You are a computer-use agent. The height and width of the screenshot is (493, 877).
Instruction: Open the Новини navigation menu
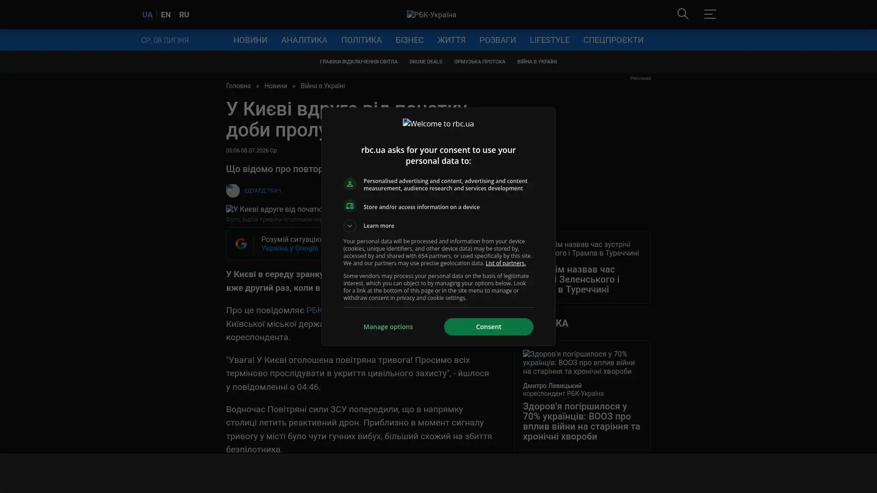pos(250,40)
